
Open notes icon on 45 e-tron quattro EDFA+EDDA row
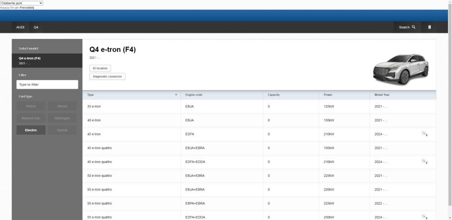coord(424,162)
